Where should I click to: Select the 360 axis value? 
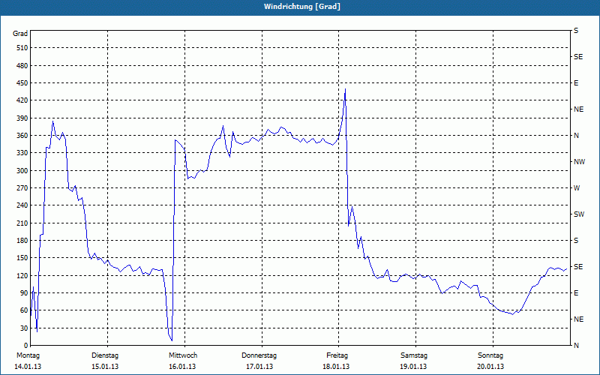click(x=22, y=136)
